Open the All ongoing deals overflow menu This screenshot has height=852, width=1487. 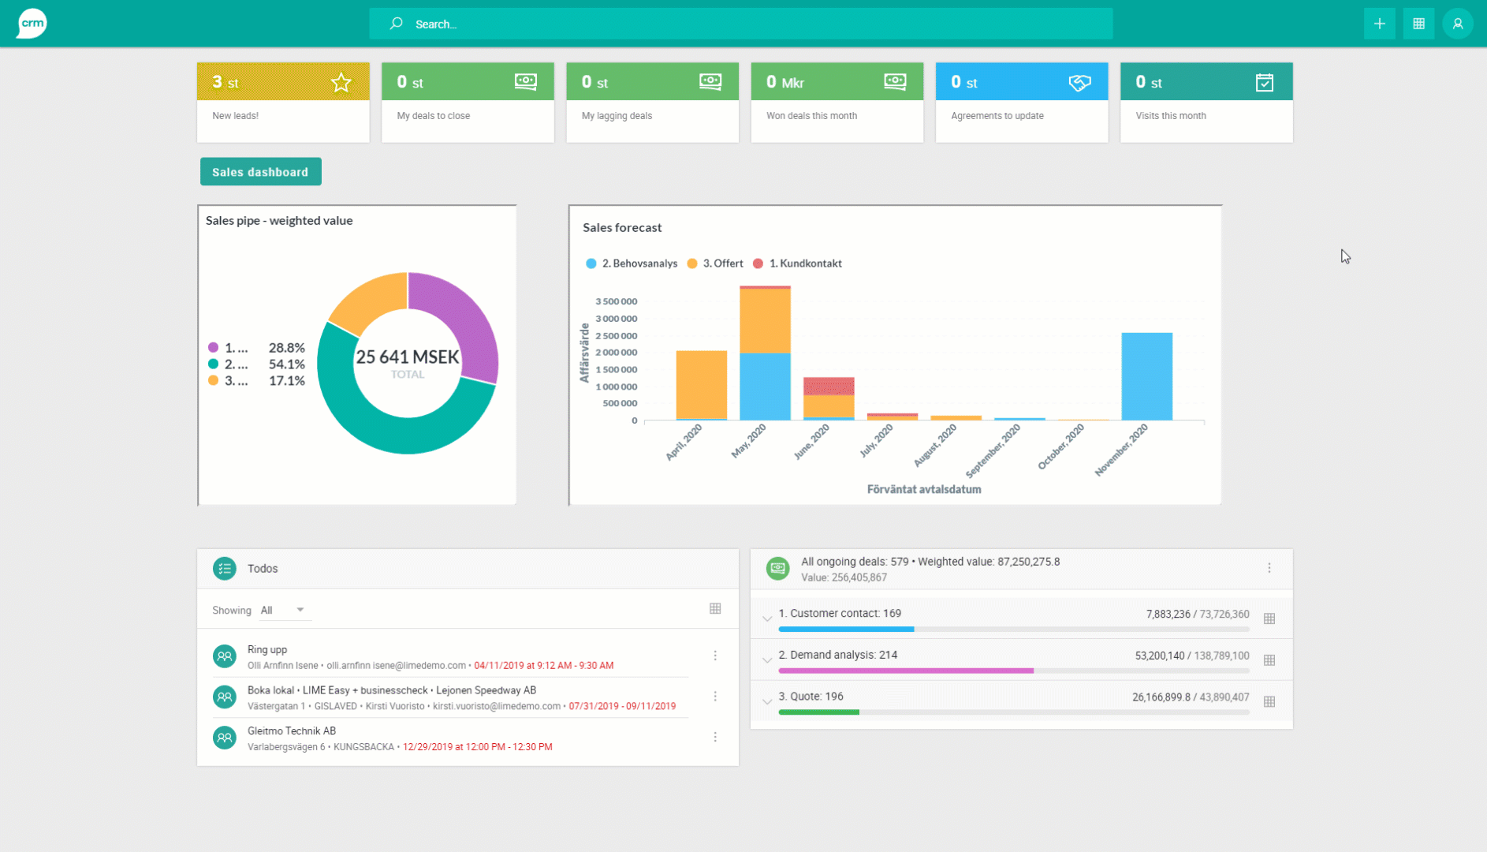coord(1269,567)
